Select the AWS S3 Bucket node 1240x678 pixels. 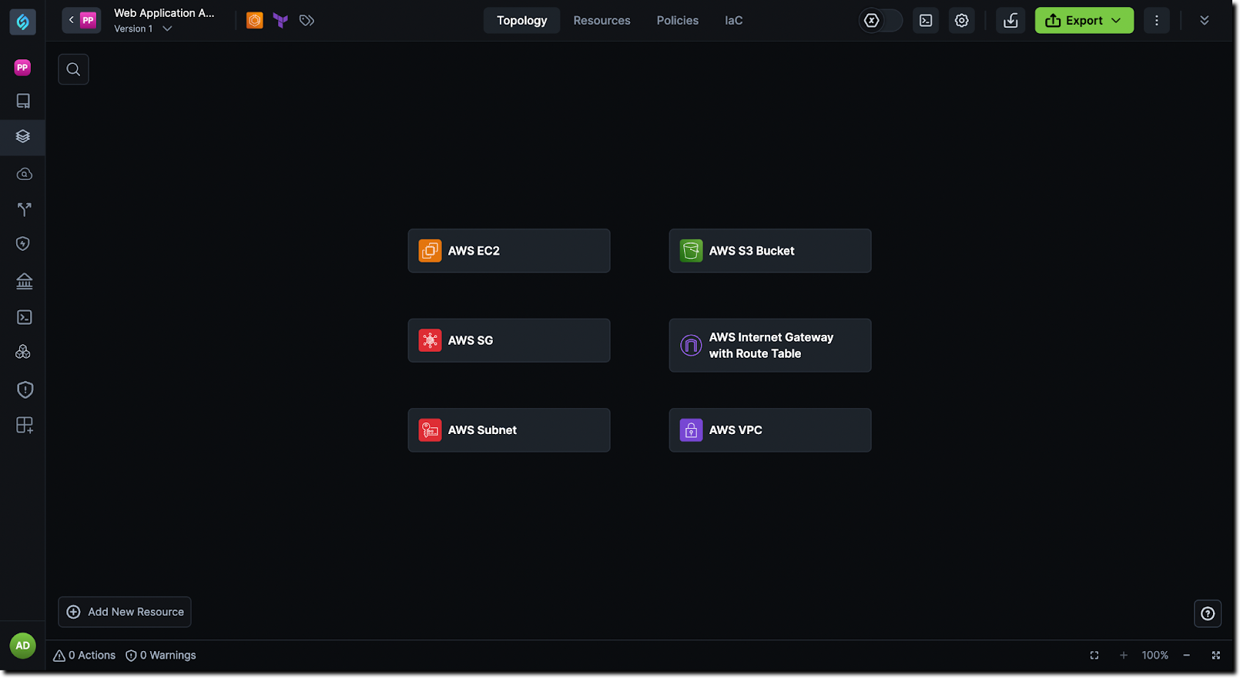point(770,251)
